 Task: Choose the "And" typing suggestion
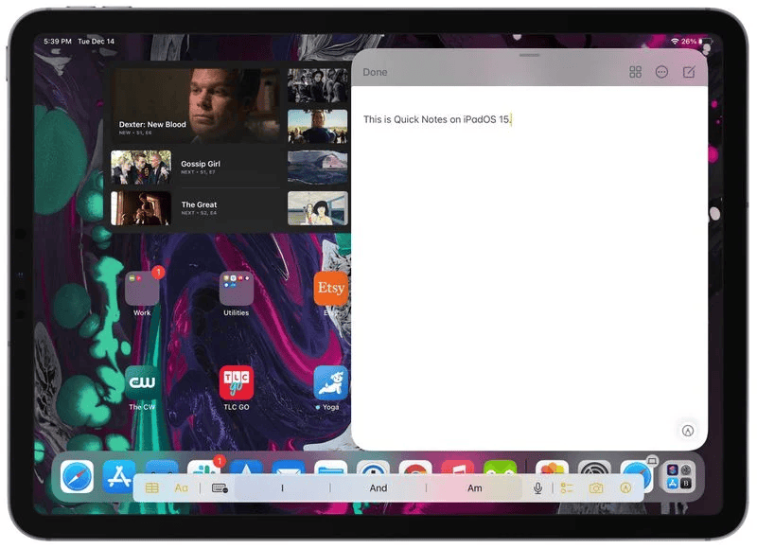click(378, 488)
